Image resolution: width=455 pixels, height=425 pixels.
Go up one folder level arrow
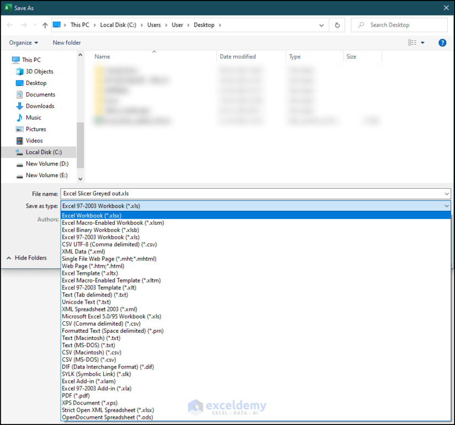point(45,25)
